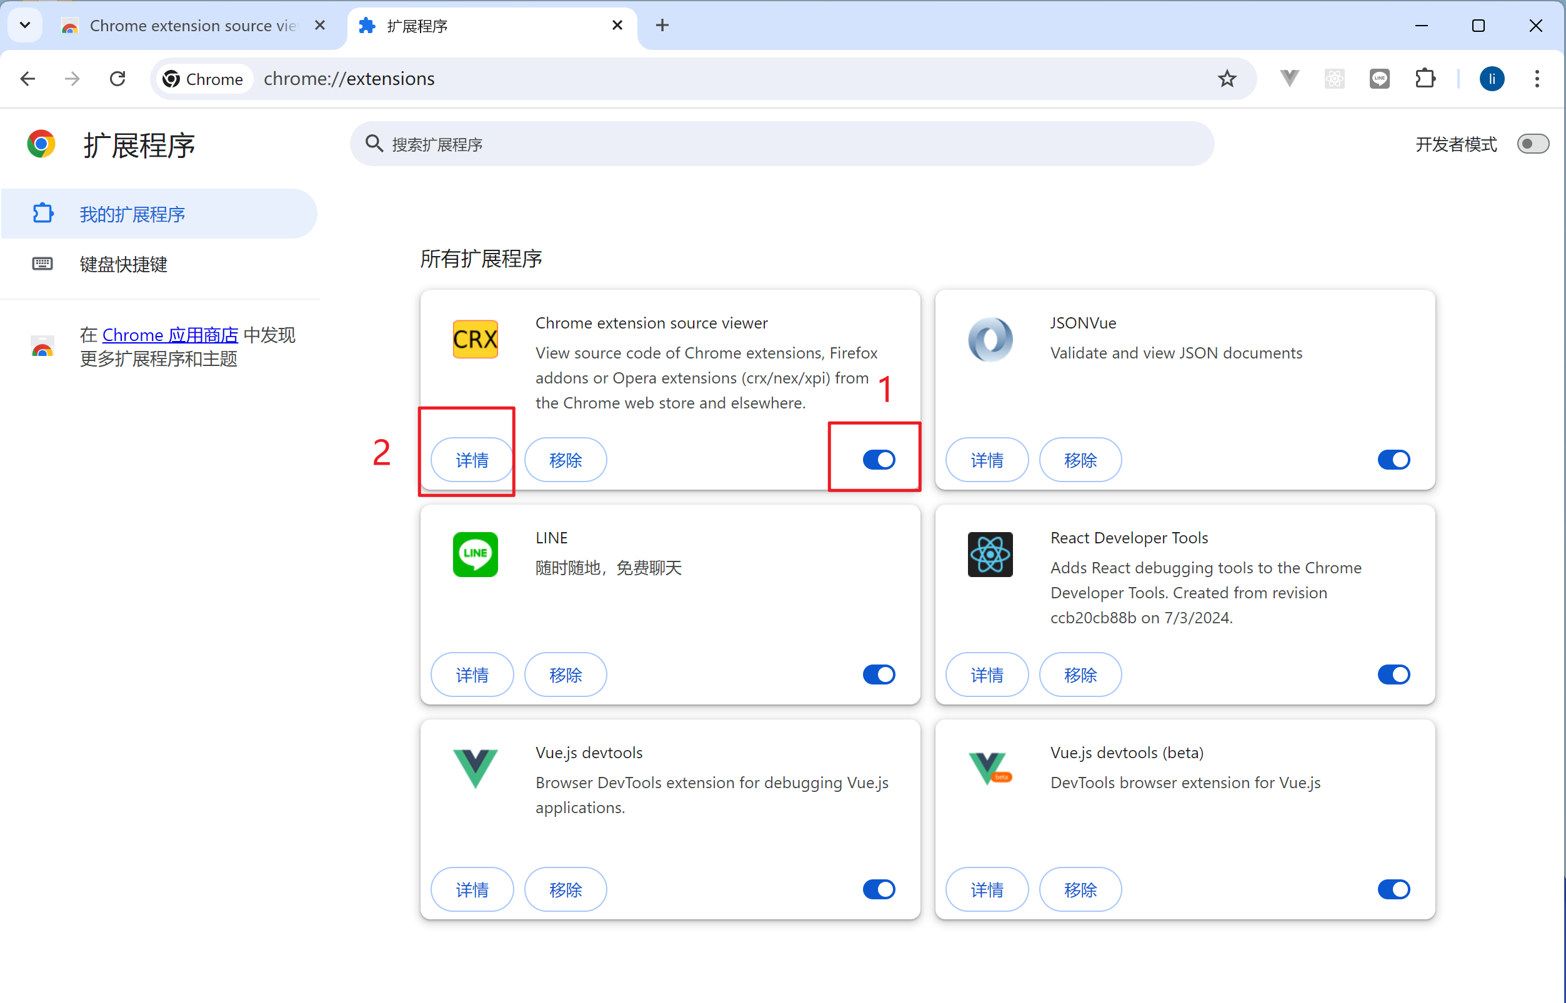Click the Vue.js devtools beta icon
Image resolution: width=1566 pixels, height=1003 pixels.
pos(990,769)
